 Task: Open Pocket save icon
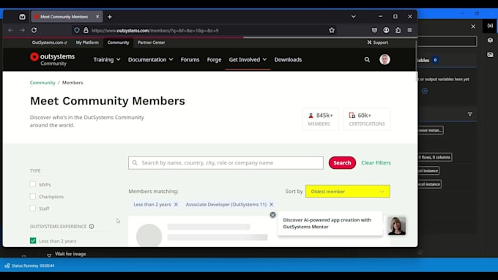[x=374, y=30]
